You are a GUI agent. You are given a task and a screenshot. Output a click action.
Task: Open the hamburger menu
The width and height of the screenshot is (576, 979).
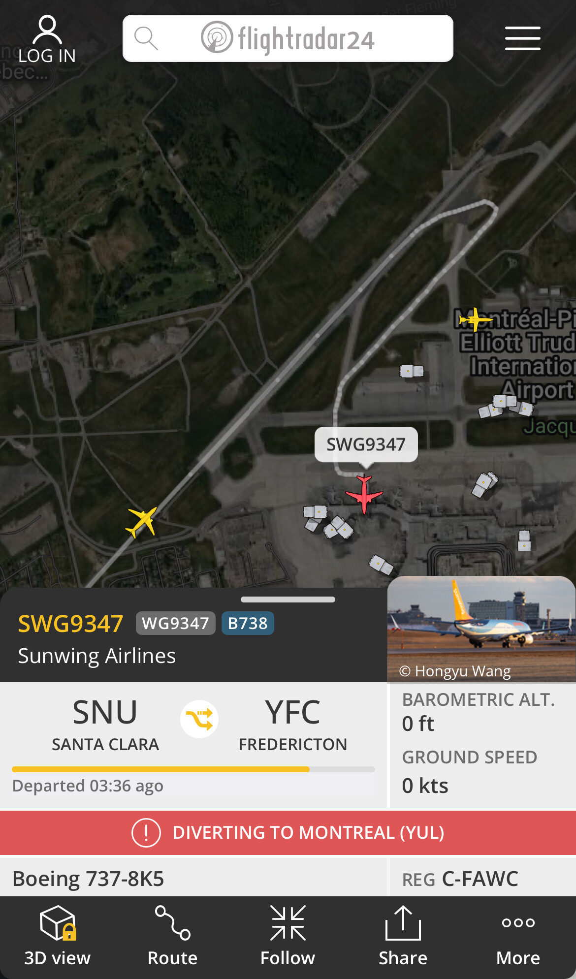click(x=522, y=38)
